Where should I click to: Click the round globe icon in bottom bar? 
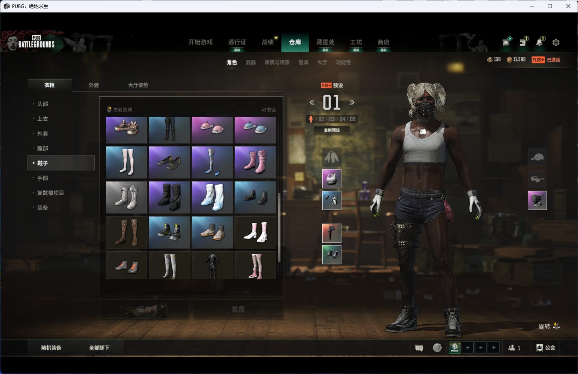click(437, 348)
